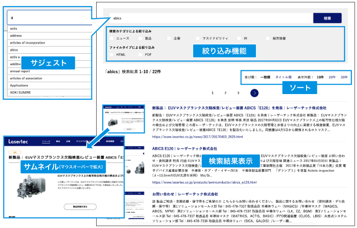Select 'Applications' from suggestions
357x228 pixels.
(50, 85)
